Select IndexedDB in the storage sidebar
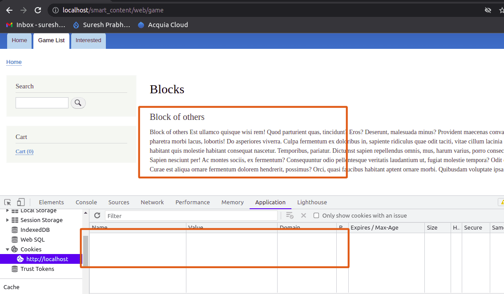This screenshot has width=504, height=294. click(x=35, y=230)
